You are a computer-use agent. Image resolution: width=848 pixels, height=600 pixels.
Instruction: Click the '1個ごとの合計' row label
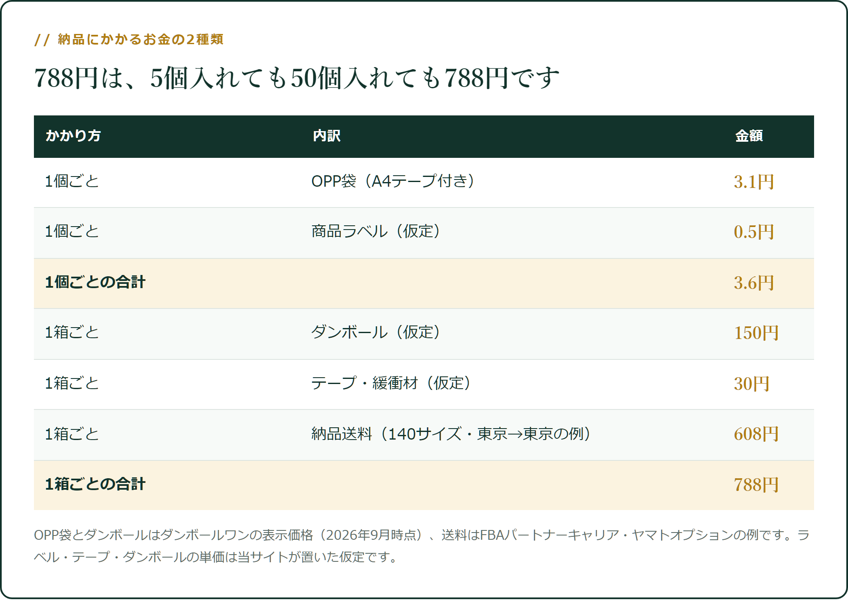95,282
